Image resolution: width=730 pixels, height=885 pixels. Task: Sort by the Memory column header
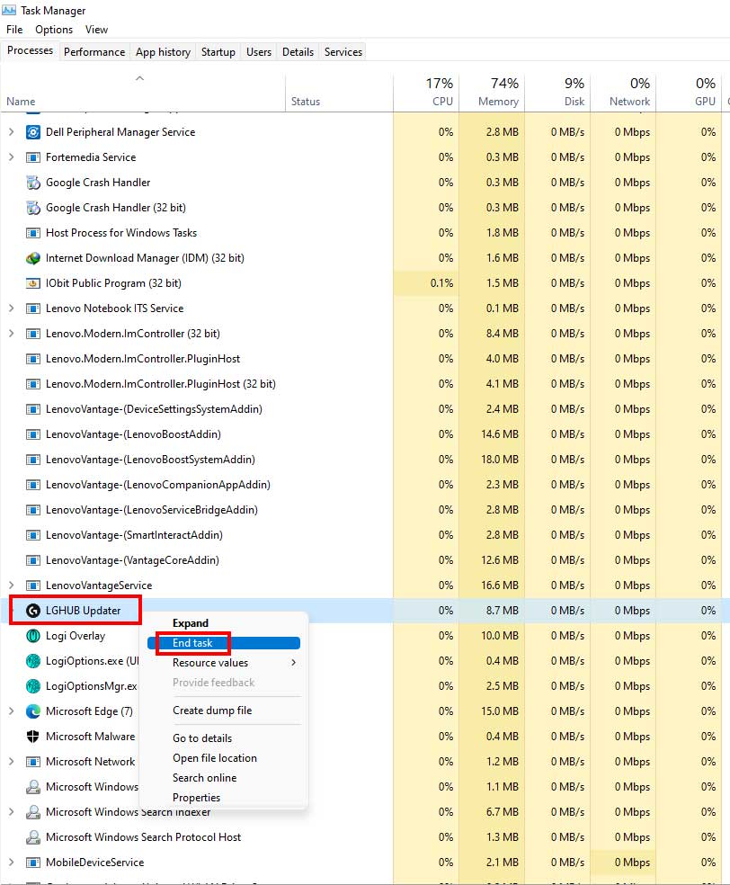492,92
